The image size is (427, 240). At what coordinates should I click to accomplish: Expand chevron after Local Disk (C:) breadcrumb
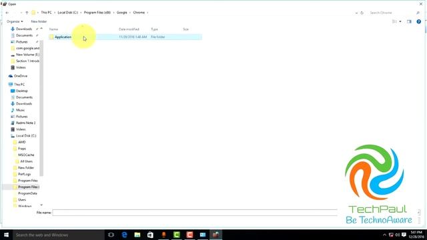pyautogui.click(x=81, y=13)
